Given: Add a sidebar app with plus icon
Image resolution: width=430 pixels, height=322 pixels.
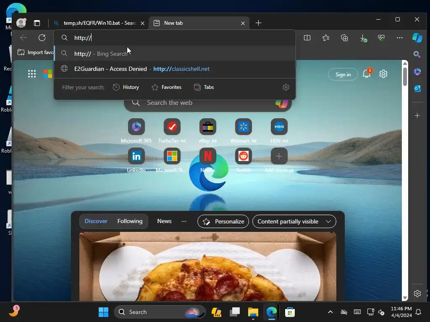Looking at the screenshot, I should [x=417, y=116].
